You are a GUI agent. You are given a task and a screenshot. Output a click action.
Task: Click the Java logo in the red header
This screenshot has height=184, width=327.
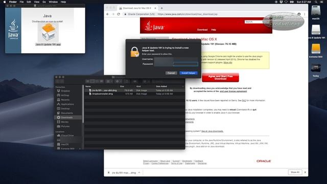[154, 26]
